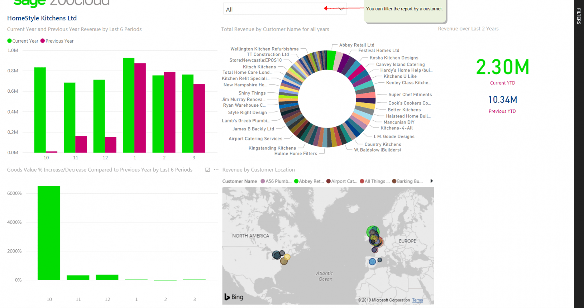584x308 pixels.
Task: Select period 2 Current Year revenue bar
Action: click(158, 114)
